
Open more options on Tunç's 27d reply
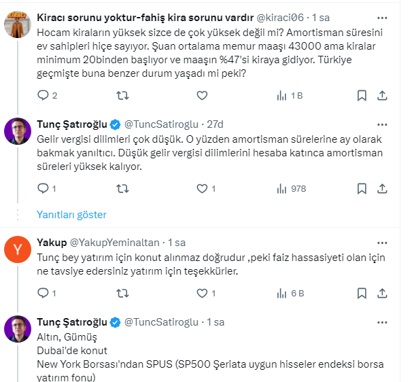pos(383,124)
